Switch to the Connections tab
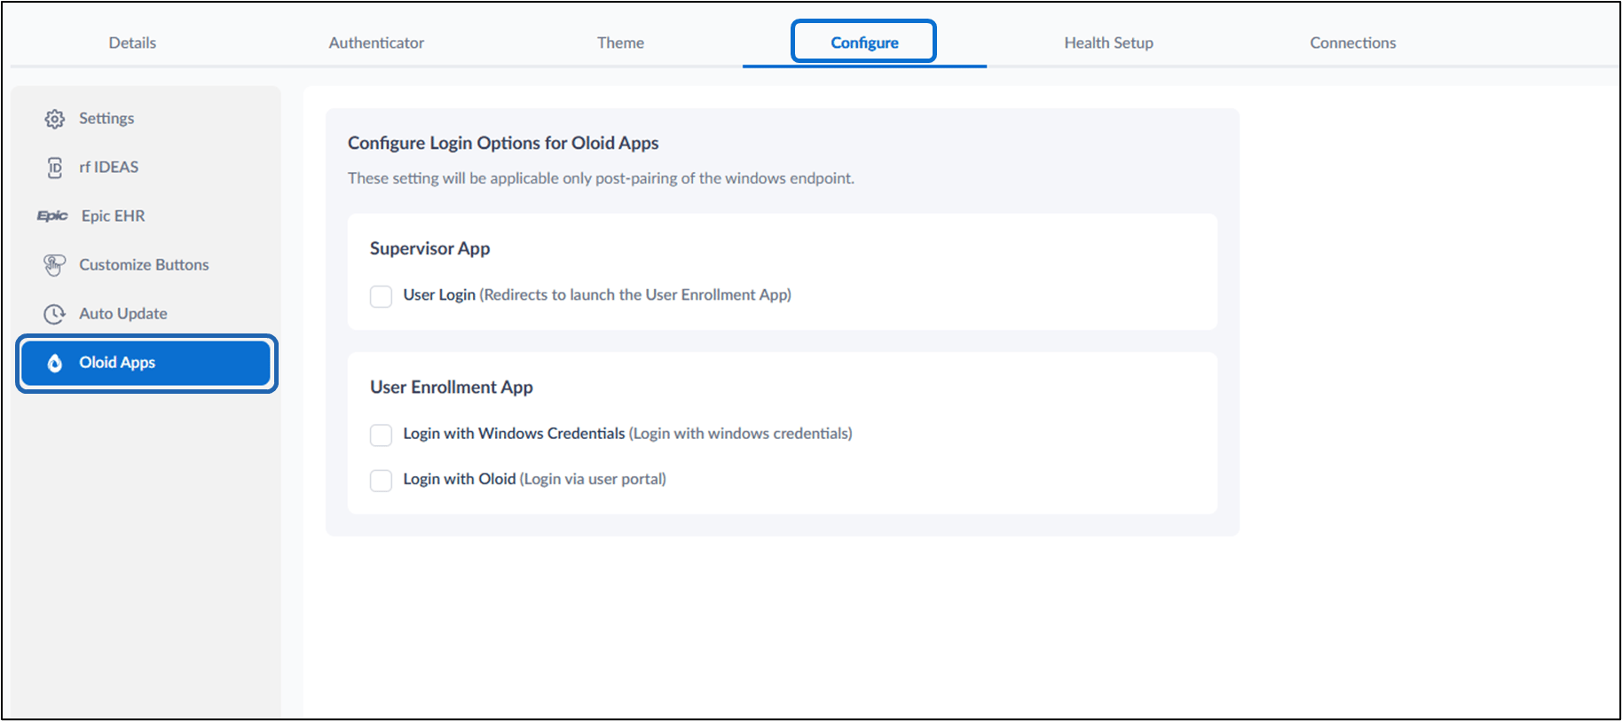Screen dimensions: 1622x721 pos(1352,43)
